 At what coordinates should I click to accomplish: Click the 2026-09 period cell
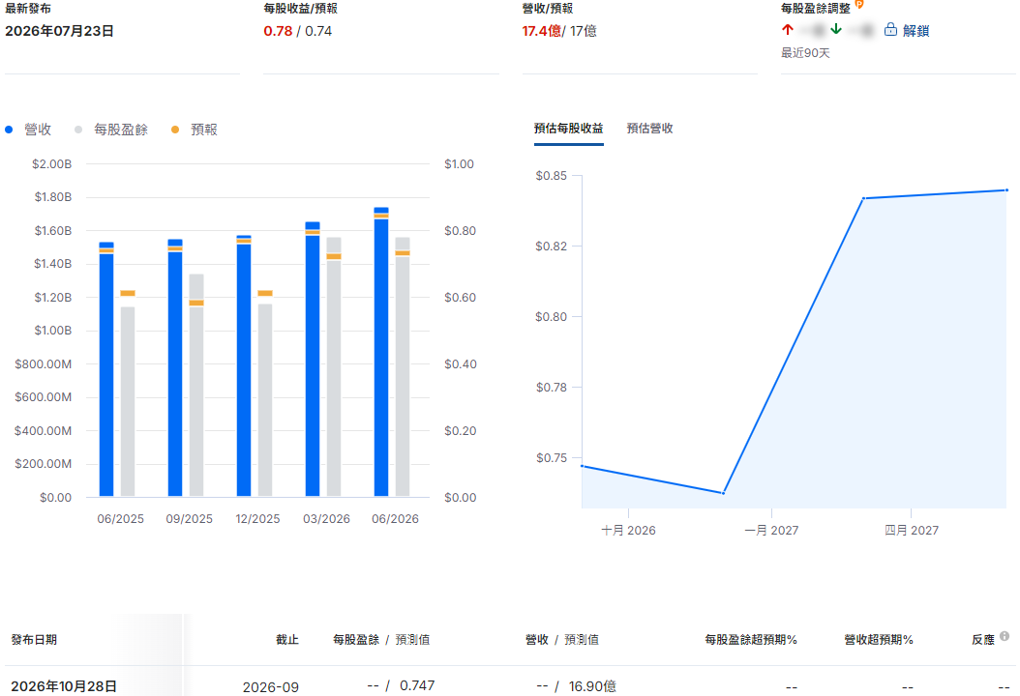tap(271, 687)
